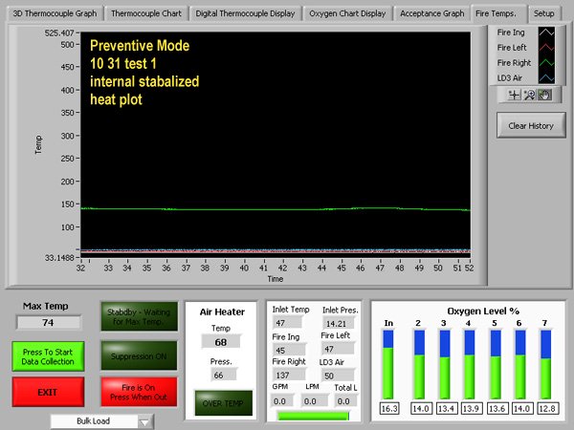
Task: Select the hand pan tool in graph palette
Action: pos(544,95)
